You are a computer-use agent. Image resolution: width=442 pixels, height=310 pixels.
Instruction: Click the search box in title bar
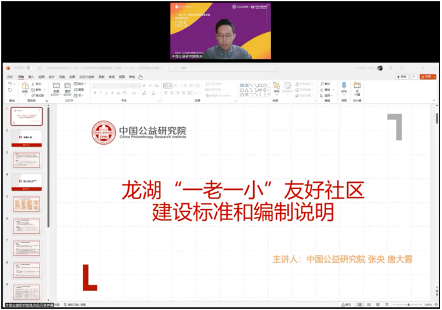tap(223, 68)
